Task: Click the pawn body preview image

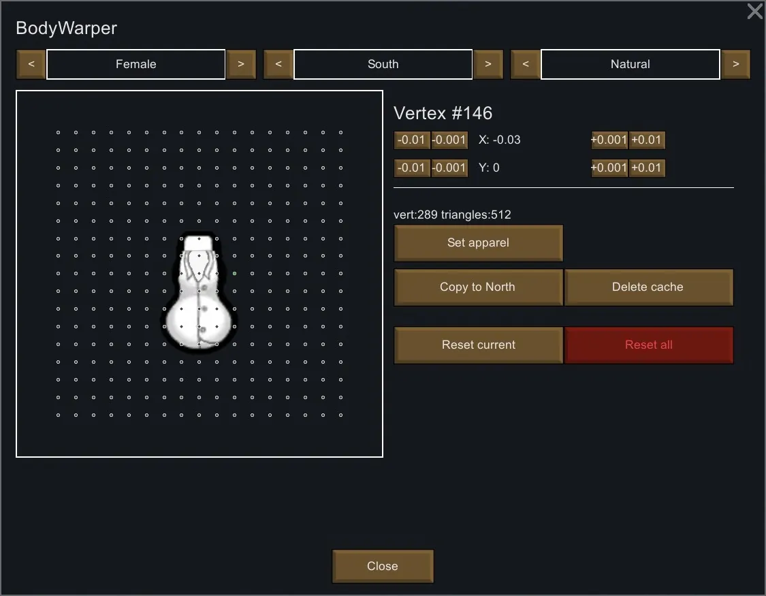Action: point(199,294)
